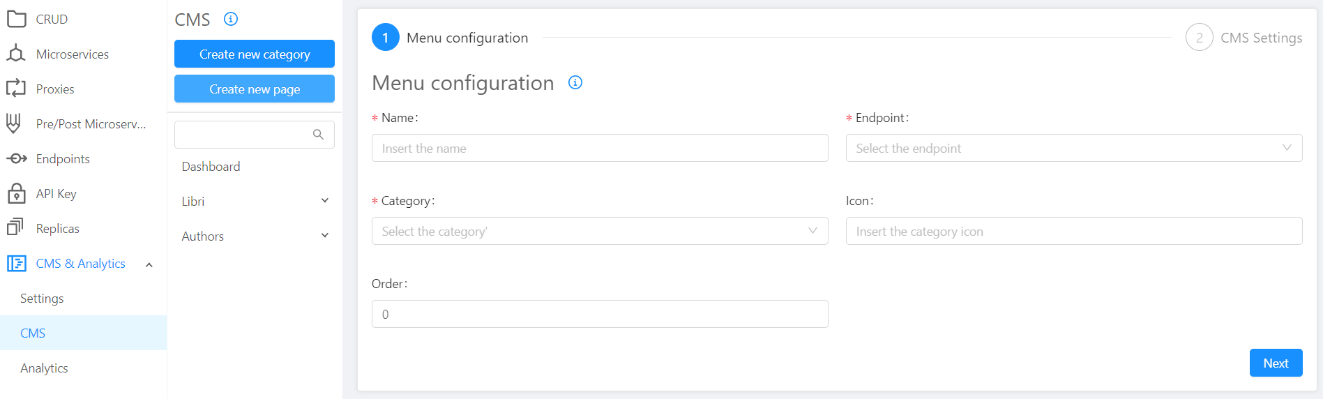
Task: Click the CRUD folder icon
Action: 16,19
